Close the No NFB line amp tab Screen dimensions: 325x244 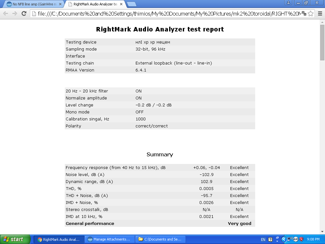(x=60, y=4)
